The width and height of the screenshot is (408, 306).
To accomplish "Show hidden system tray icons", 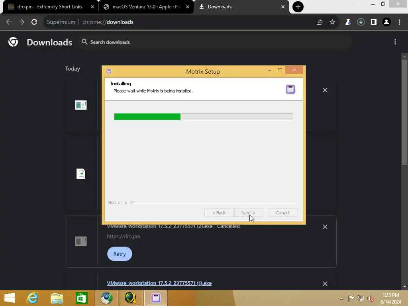I will coord(341,298).
